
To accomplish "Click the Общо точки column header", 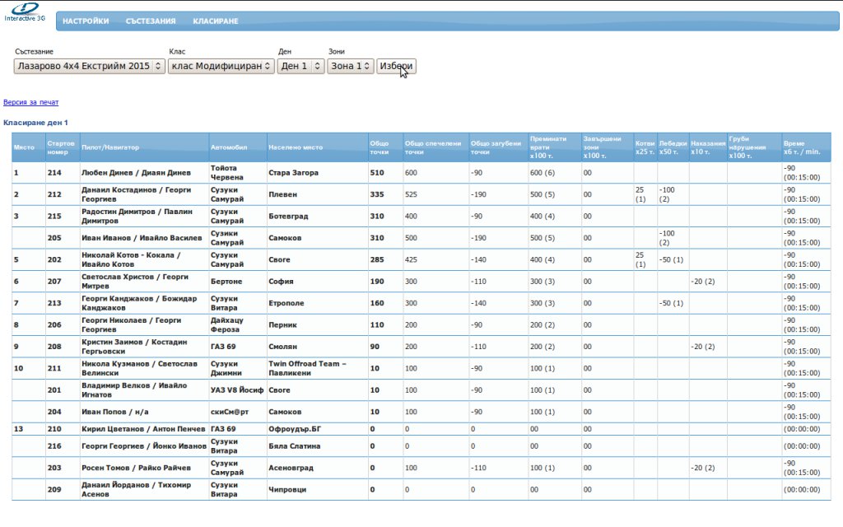I will 380,147.
